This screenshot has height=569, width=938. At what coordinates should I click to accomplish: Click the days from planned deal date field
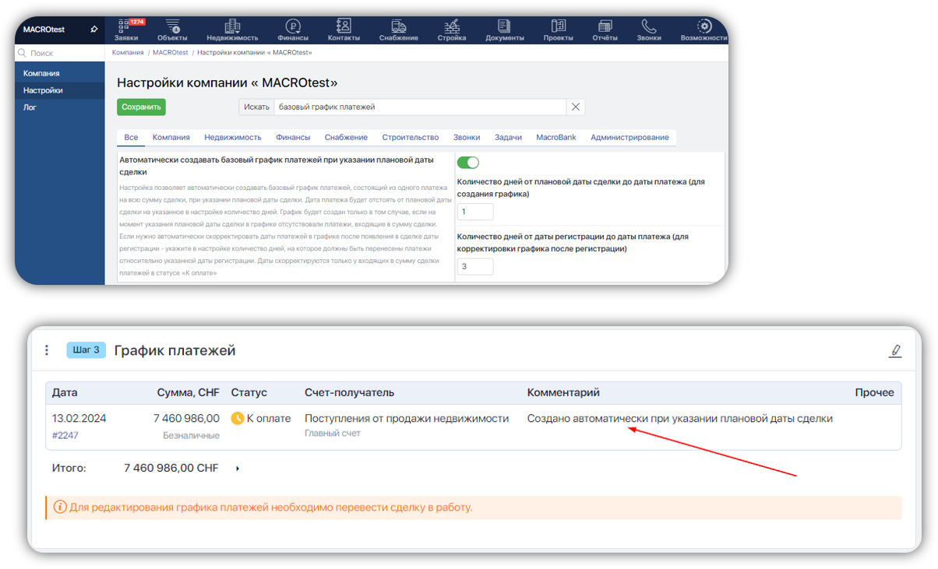point(474,212)
